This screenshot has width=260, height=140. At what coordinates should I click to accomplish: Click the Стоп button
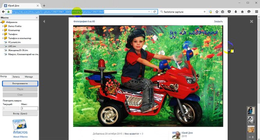[x=20, y=95]
